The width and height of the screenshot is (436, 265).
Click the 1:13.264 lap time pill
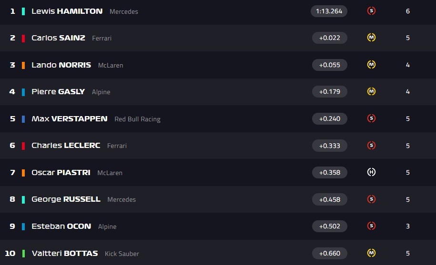click(329, 11)
